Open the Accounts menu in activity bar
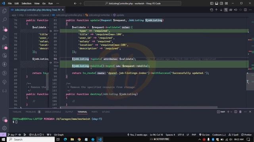Viewport: 254px width, 142px height. coord(4,119)
